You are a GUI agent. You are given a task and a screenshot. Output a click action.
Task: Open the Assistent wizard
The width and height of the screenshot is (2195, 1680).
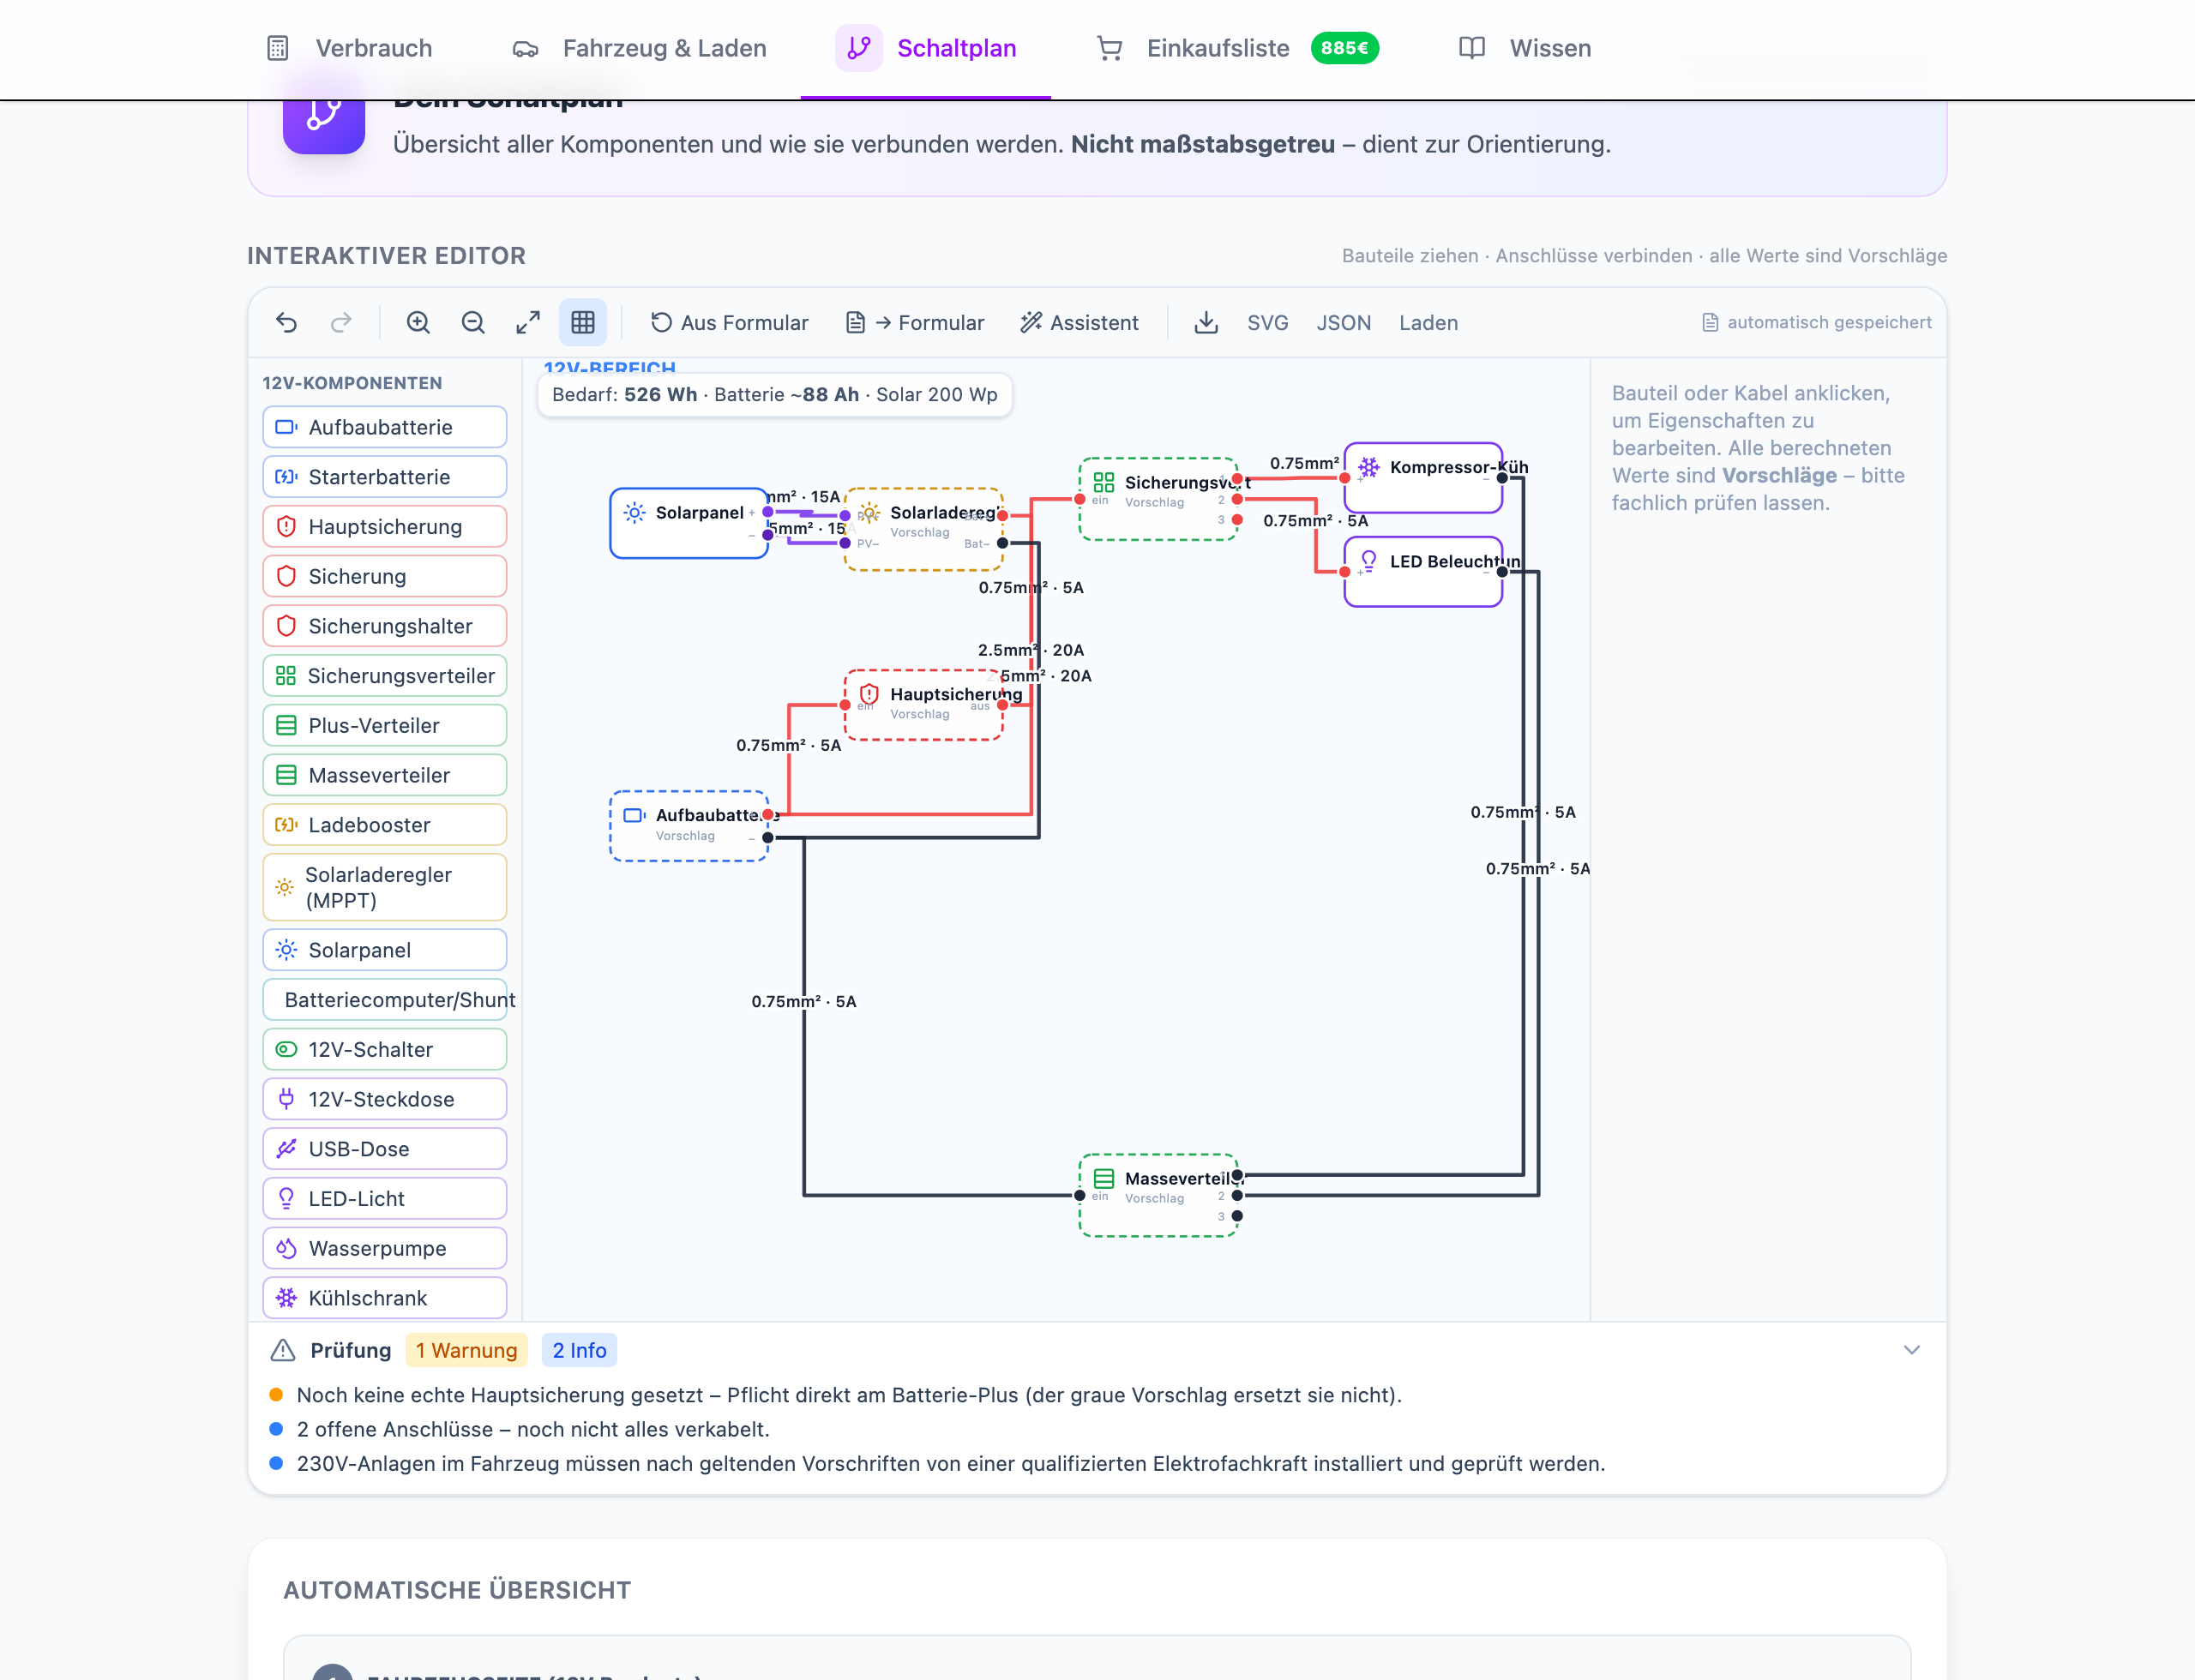click(1079, 322)
